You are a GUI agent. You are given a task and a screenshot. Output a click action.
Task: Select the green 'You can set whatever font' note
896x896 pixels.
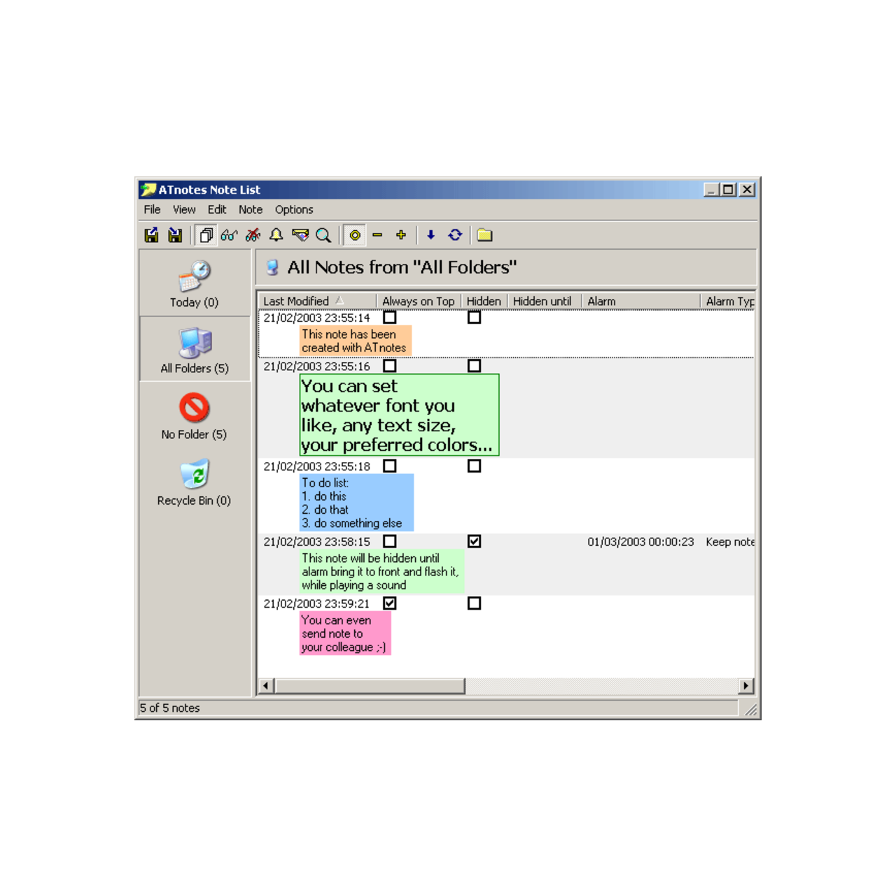tap(399, 415)
